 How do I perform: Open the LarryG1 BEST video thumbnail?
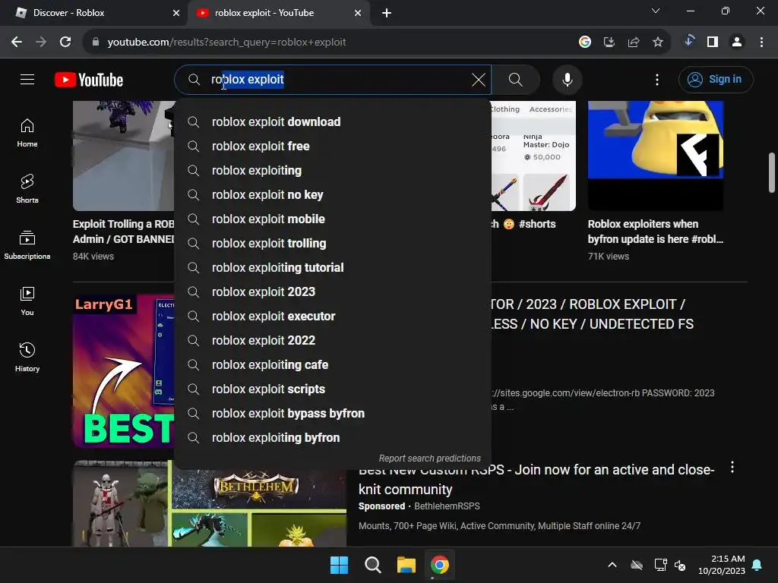[x=124, y=371]
